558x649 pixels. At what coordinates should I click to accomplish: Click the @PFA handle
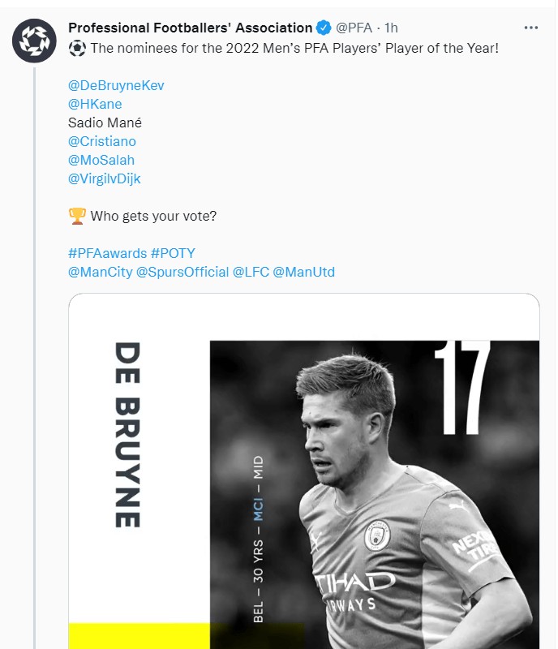(x=354, y=28)
